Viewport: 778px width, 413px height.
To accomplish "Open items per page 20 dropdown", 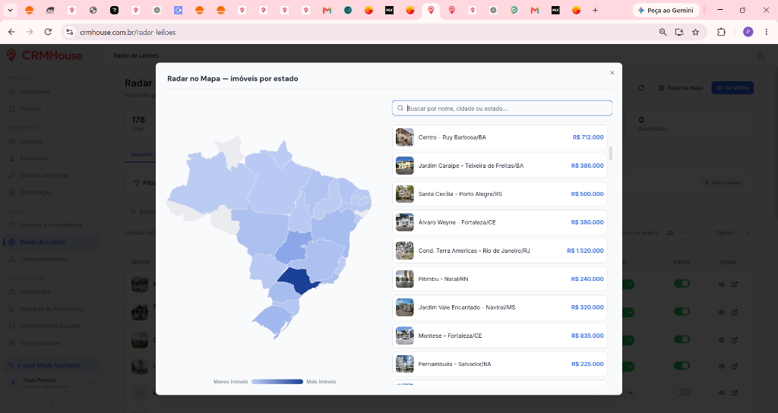I will 677,232.
